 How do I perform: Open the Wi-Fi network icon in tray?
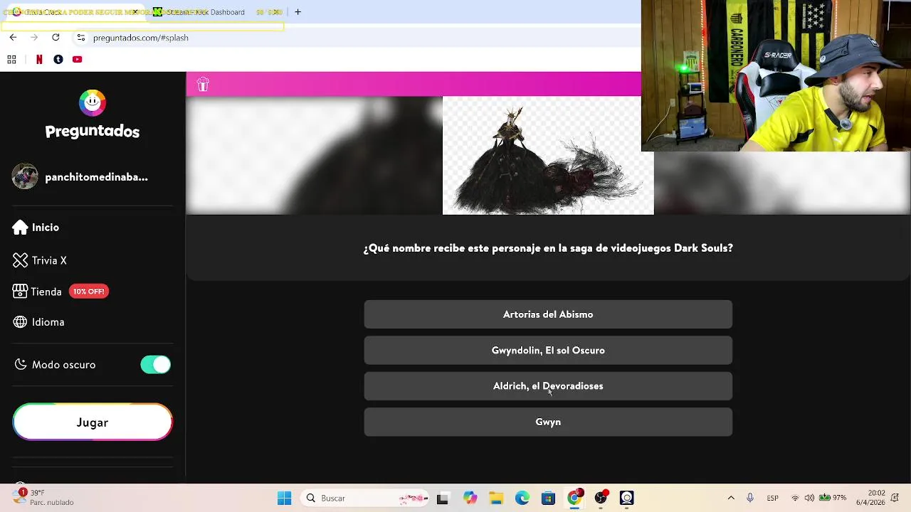795,498
